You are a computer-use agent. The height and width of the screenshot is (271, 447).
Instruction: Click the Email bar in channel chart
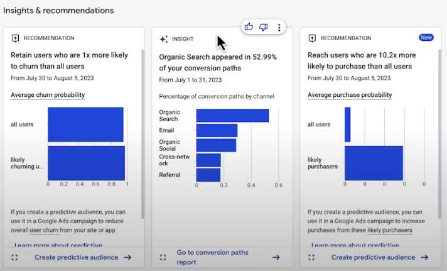pyautogui.click(x=217, y=130)
